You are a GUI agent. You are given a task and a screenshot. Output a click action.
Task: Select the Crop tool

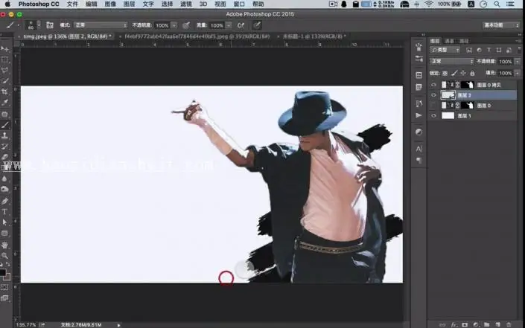(4, 91)
